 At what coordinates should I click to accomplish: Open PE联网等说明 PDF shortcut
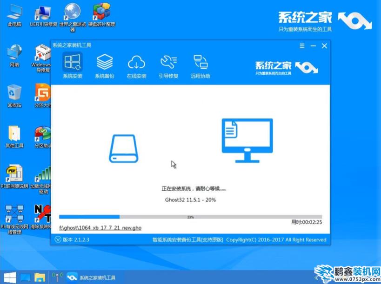click(14, 177)
